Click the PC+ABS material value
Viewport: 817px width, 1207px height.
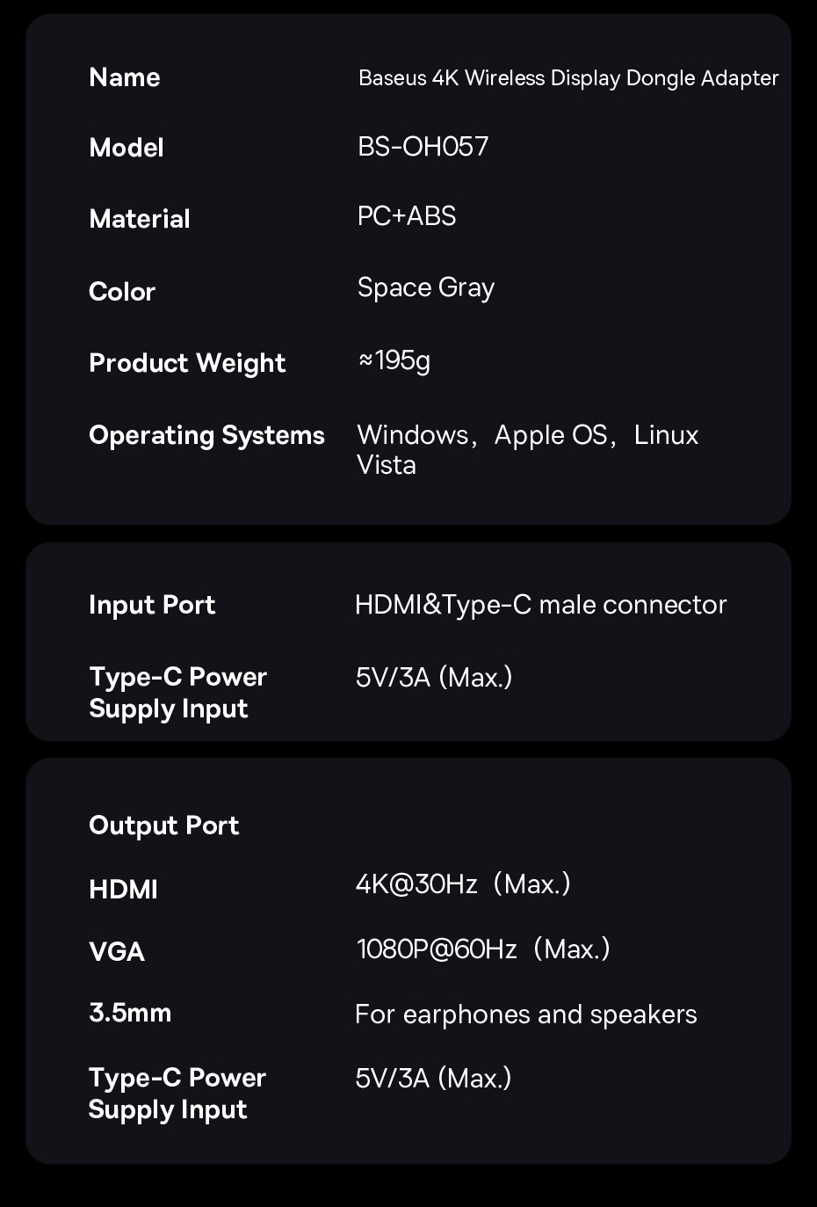pos(406,216)
